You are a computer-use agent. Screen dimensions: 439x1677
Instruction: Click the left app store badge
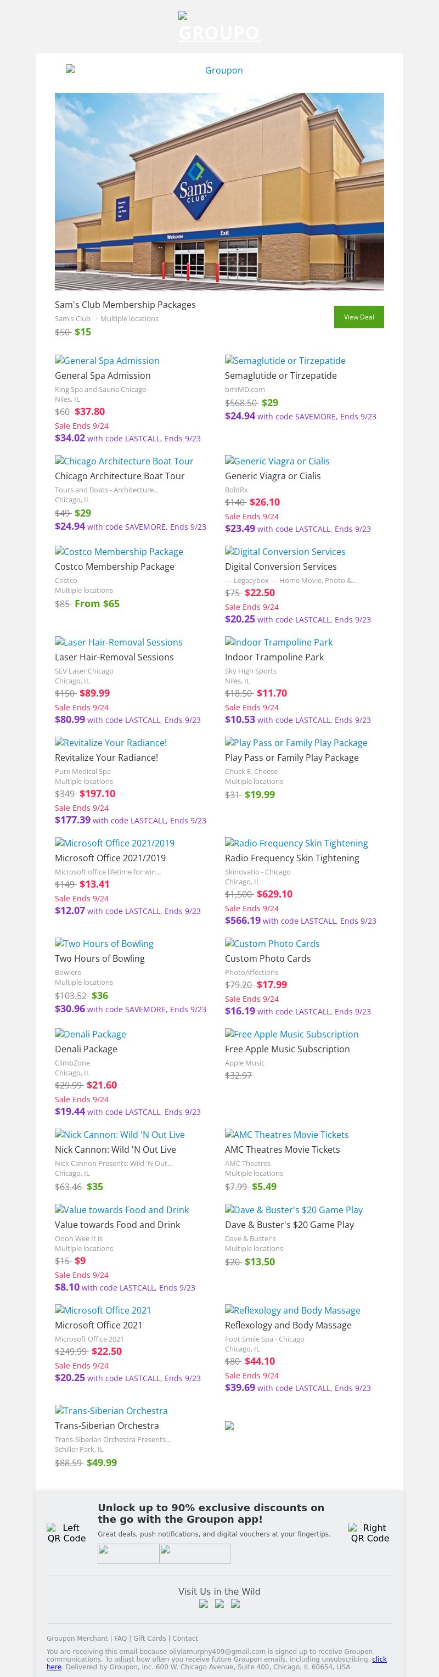point(129,1554)
